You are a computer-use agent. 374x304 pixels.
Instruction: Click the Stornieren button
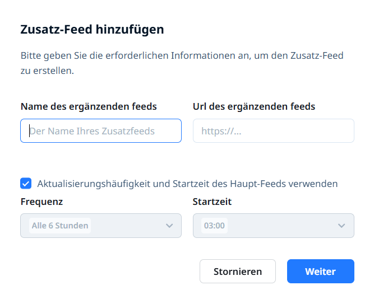pos(238,272)
